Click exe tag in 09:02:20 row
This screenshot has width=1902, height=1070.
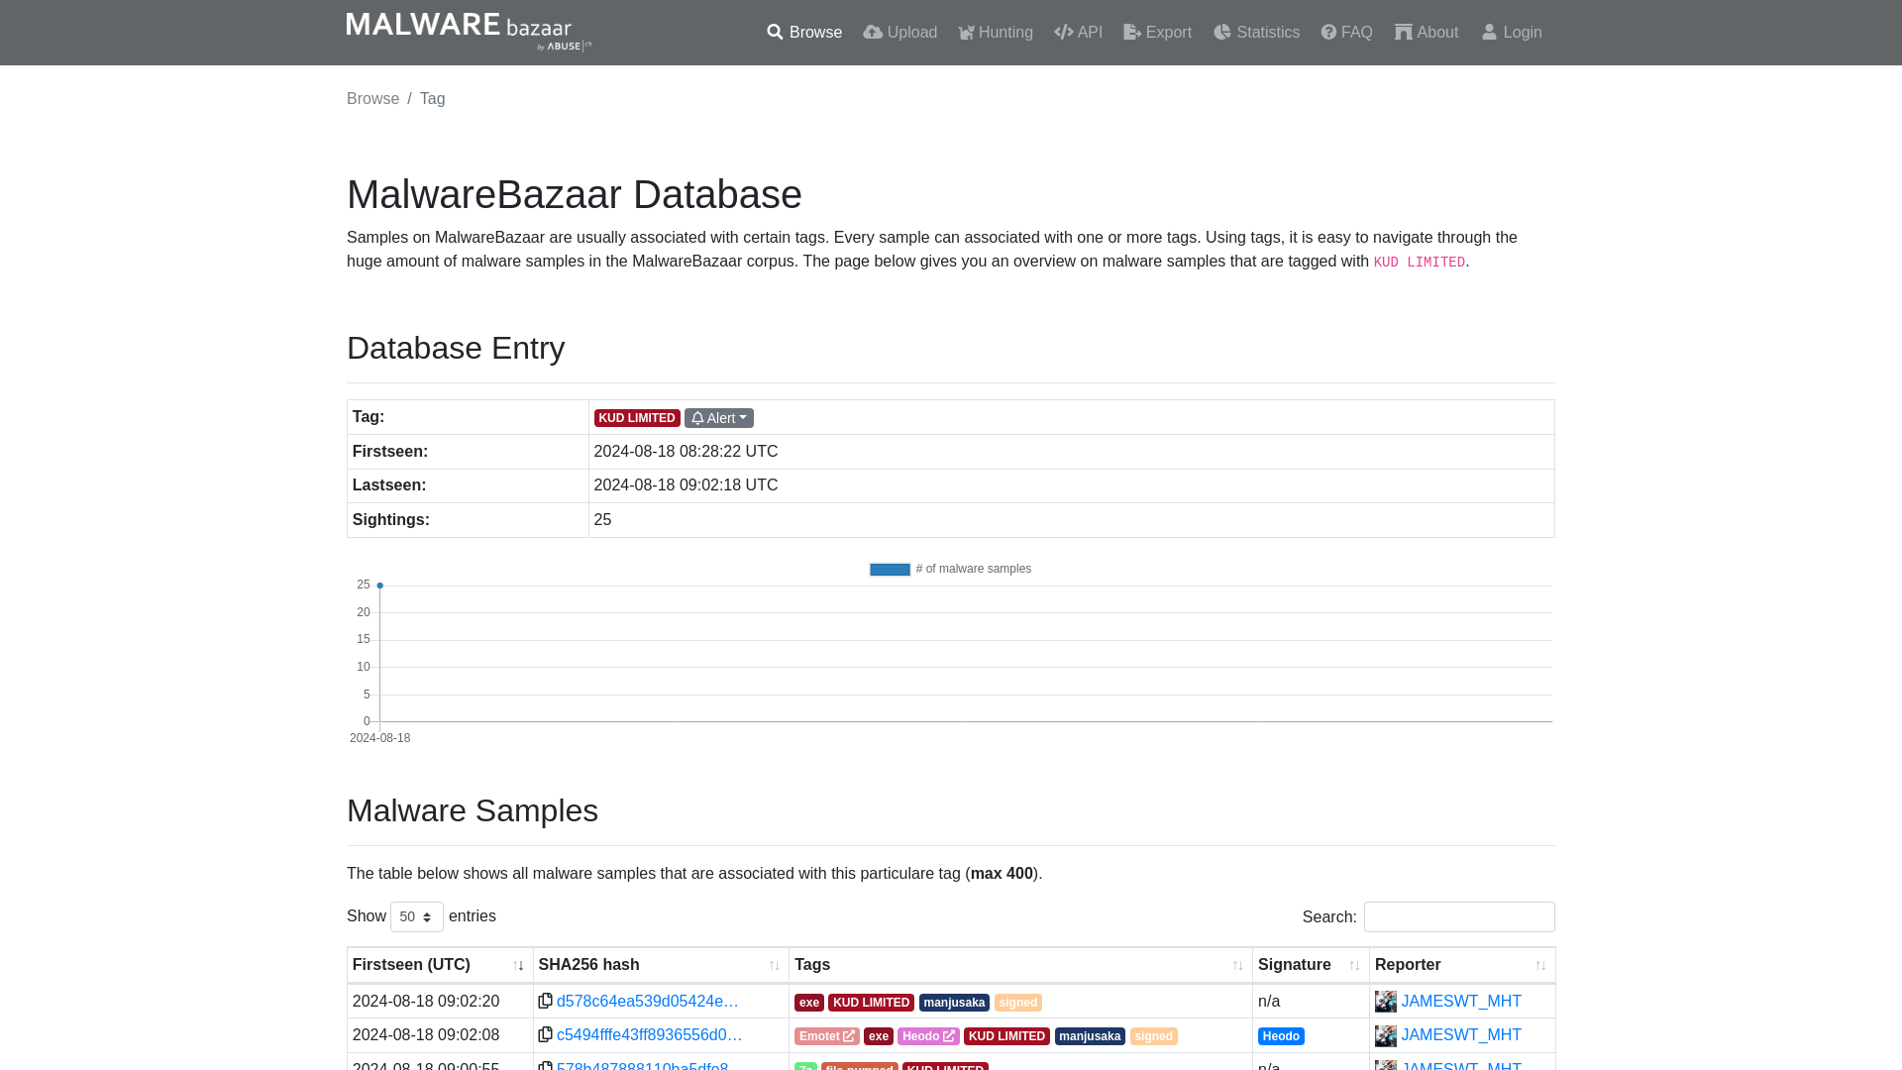pyautogui.click(x=809, y=1003)
